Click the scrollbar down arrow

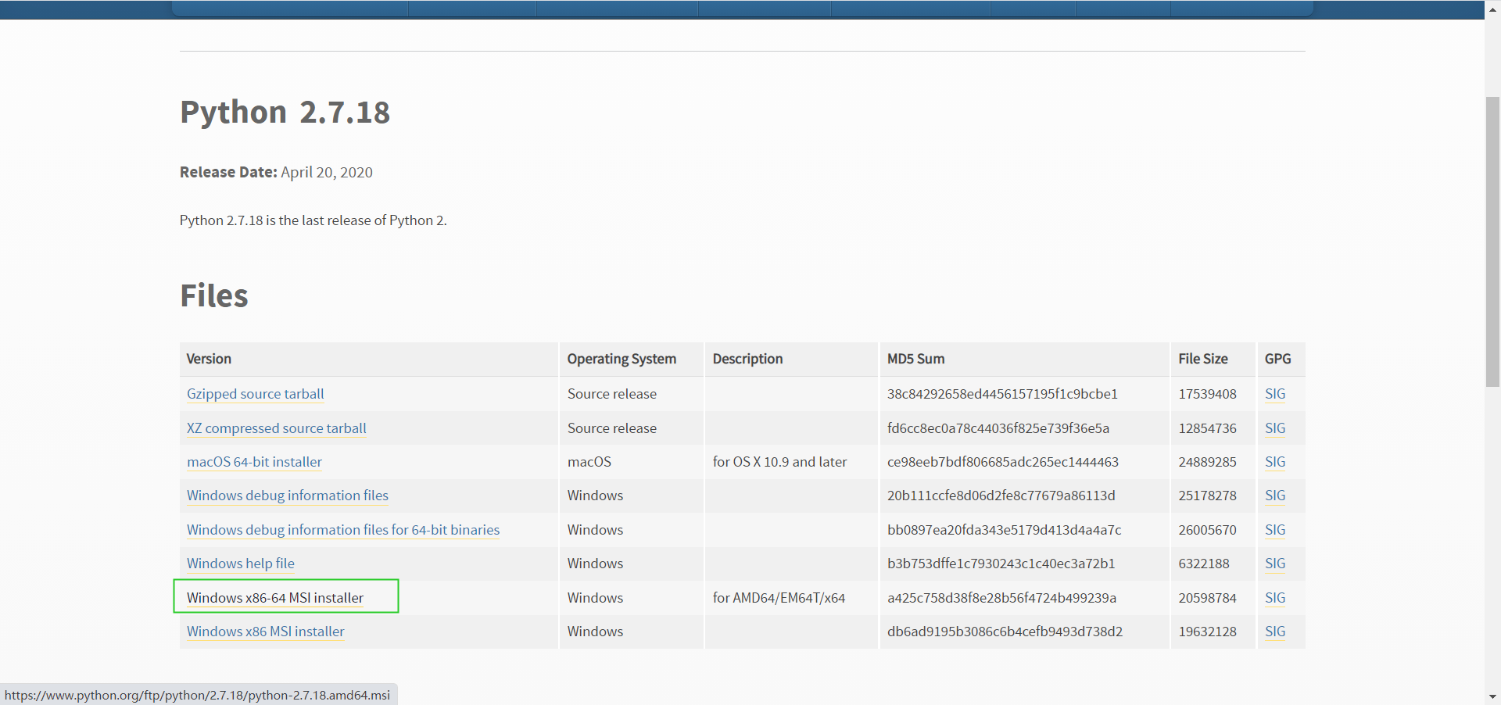tap(1492, 696)
